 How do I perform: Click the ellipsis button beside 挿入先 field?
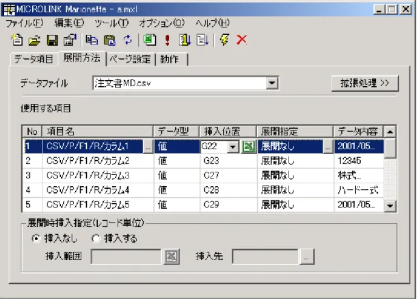[x=307, y=257]
